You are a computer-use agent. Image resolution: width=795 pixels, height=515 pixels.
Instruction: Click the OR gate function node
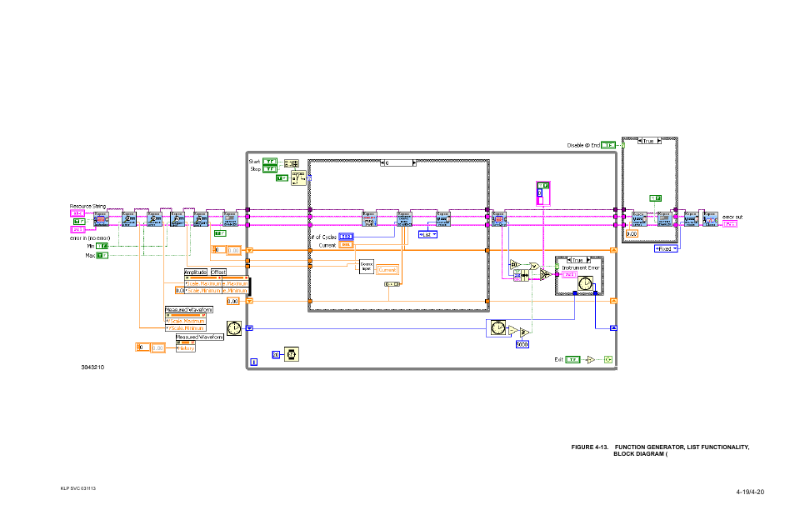coord(534,266)
